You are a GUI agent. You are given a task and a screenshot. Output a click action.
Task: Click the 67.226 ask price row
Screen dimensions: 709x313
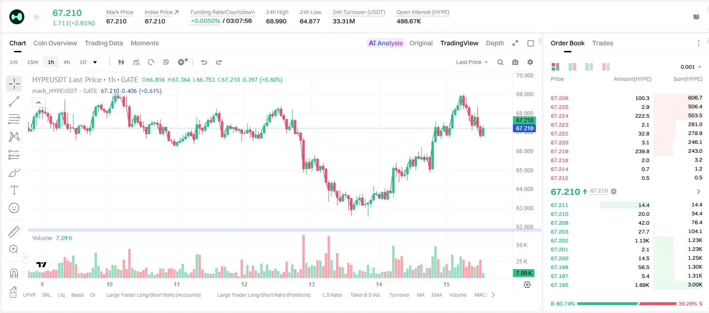[627, 98]
